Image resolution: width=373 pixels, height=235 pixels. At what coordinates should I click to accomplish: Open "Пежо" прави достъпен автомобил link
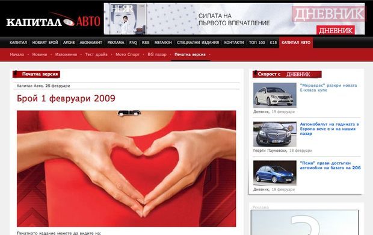pos(330,166)
